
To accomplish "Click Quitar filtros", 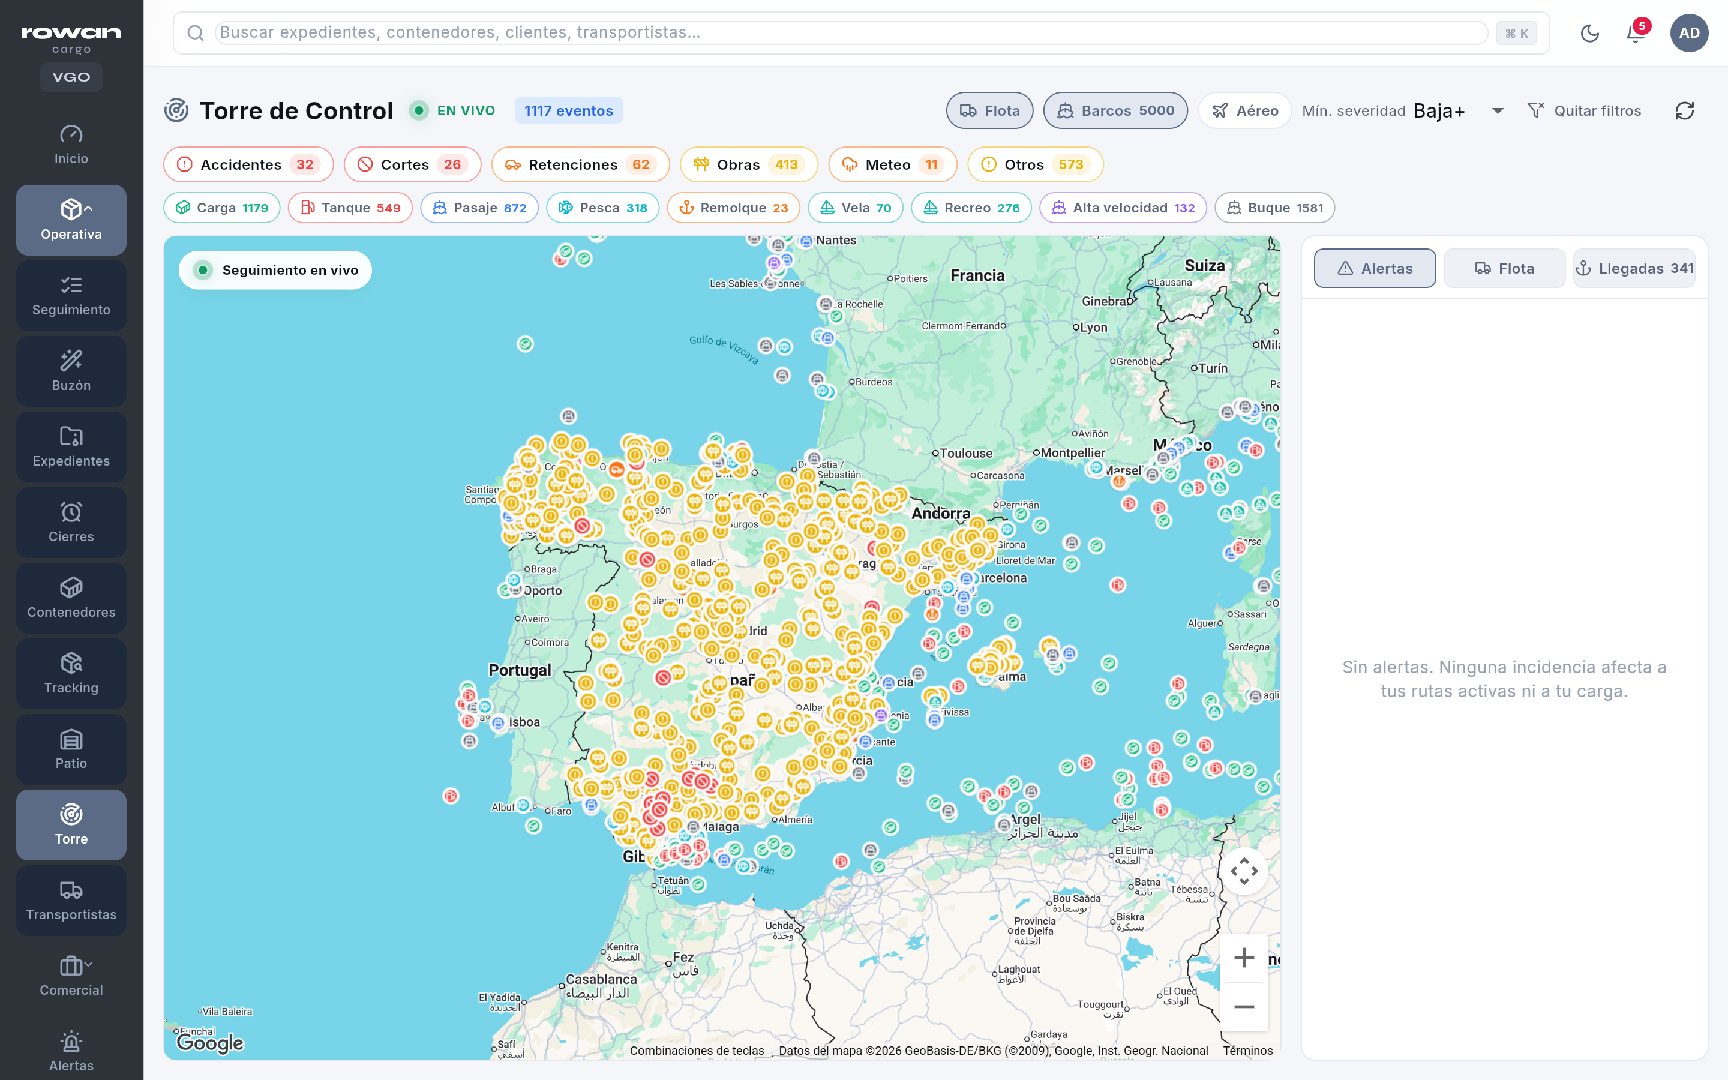I will point(1585,111).
